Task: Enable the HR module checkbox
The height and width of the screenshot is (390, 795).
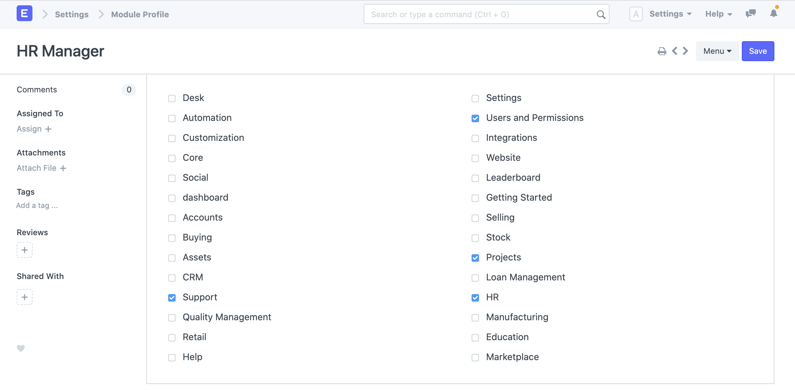Action: 475,297
